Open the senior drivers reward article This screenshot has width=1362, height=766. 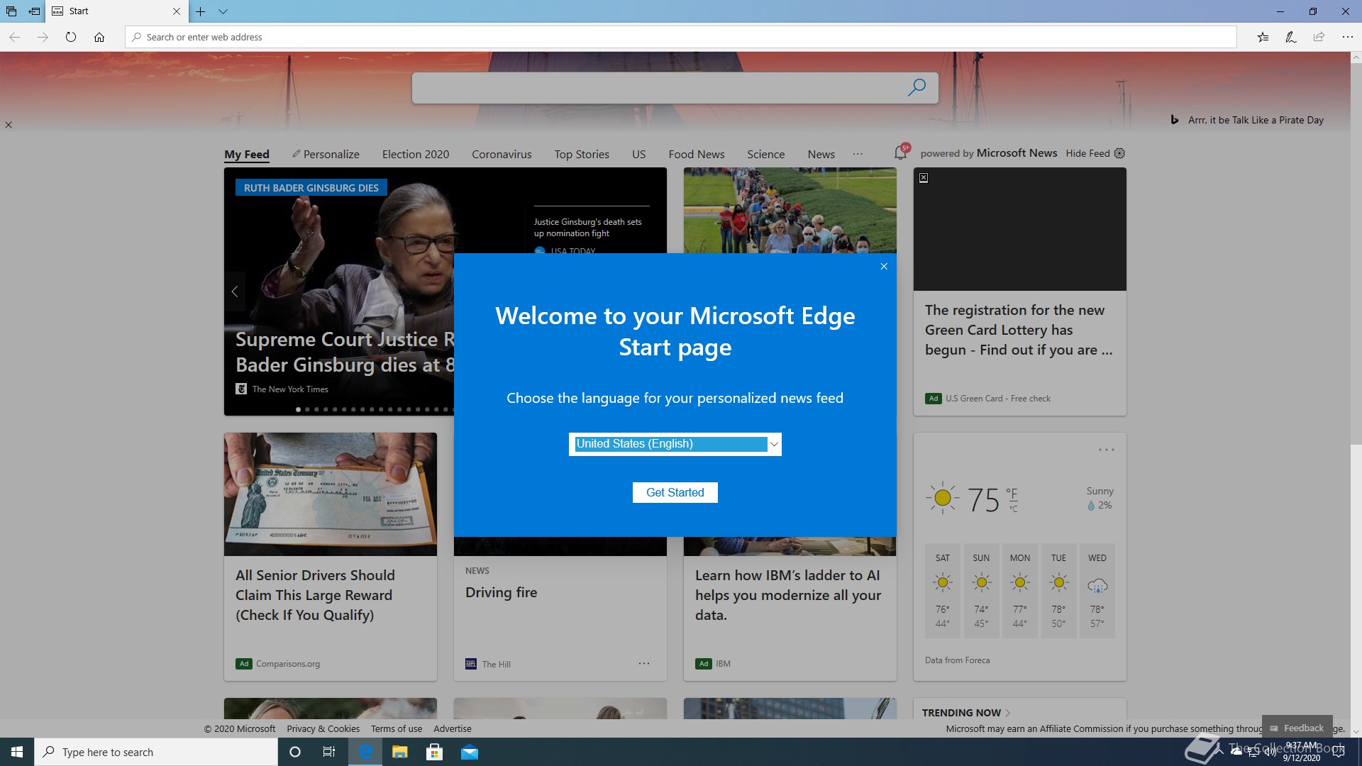coord(315,595)
